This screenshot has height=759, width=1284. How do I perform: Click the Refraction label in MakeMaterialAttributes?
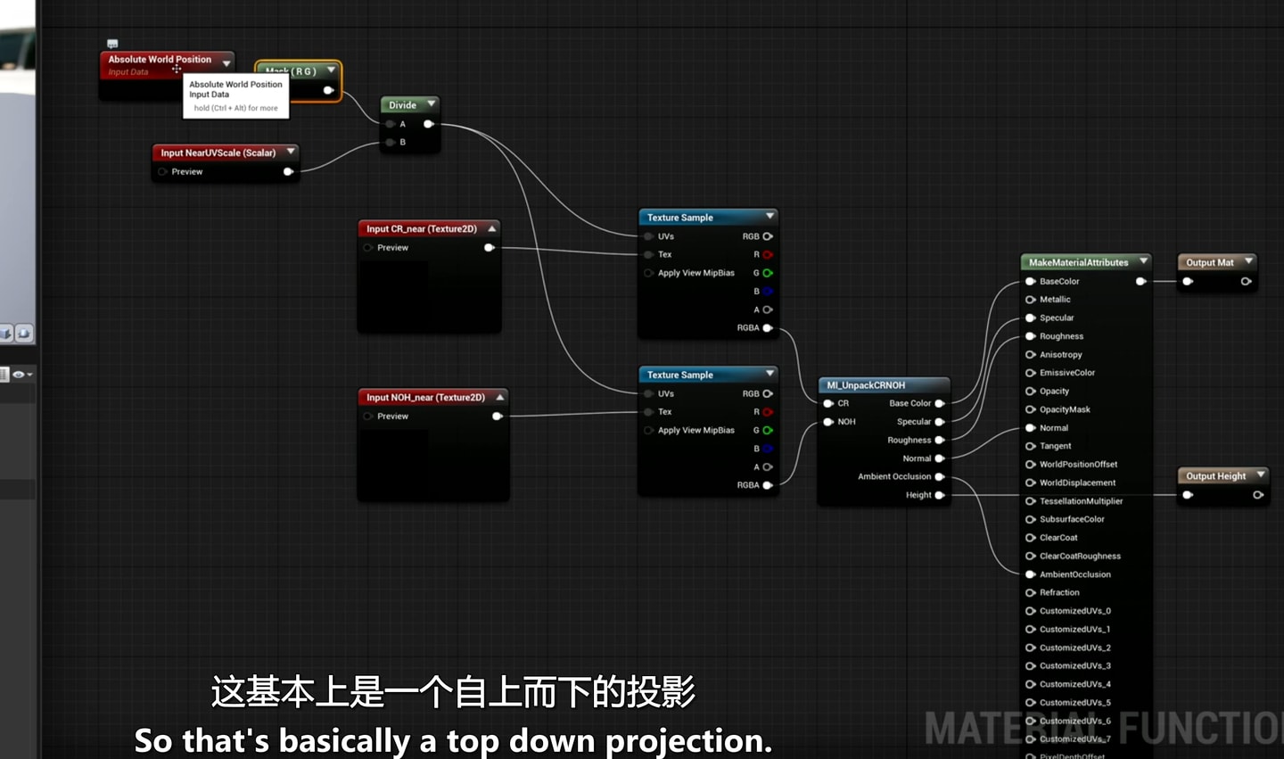coord(1059,592)
